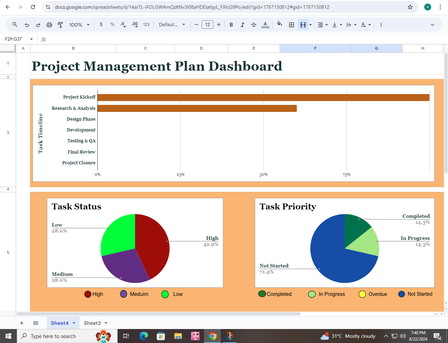Show more toolbar options
448x343 pixels.
point(381,25)
